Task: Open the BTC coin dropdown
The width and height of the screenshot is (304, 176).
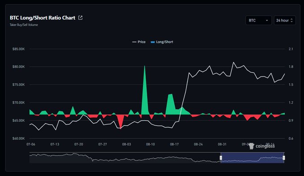Action: tap(258, 21)
